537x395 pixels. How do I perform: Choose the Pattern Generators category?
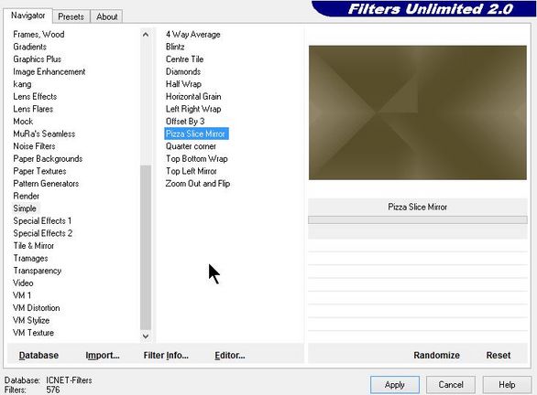[46, 184]
